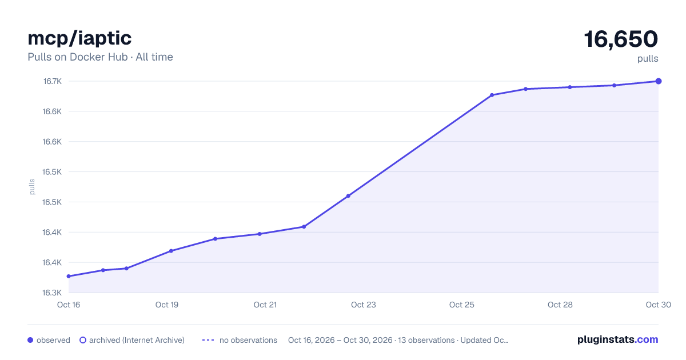Click the '16,650' total pulls figure
The width and height of the screenshot is (686, 360).
click(621, 39)
